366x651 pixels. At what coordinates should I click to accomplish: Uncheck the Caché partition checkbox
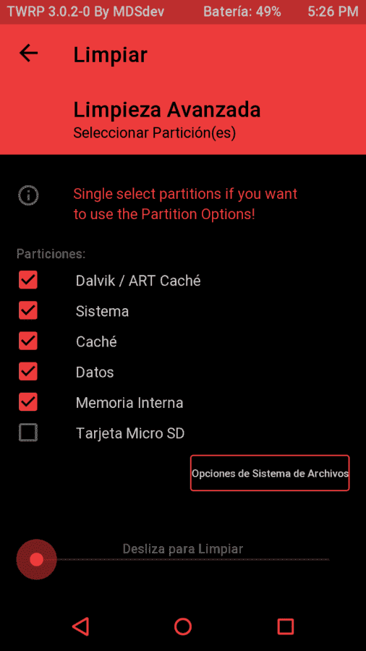tap(27, 341)
